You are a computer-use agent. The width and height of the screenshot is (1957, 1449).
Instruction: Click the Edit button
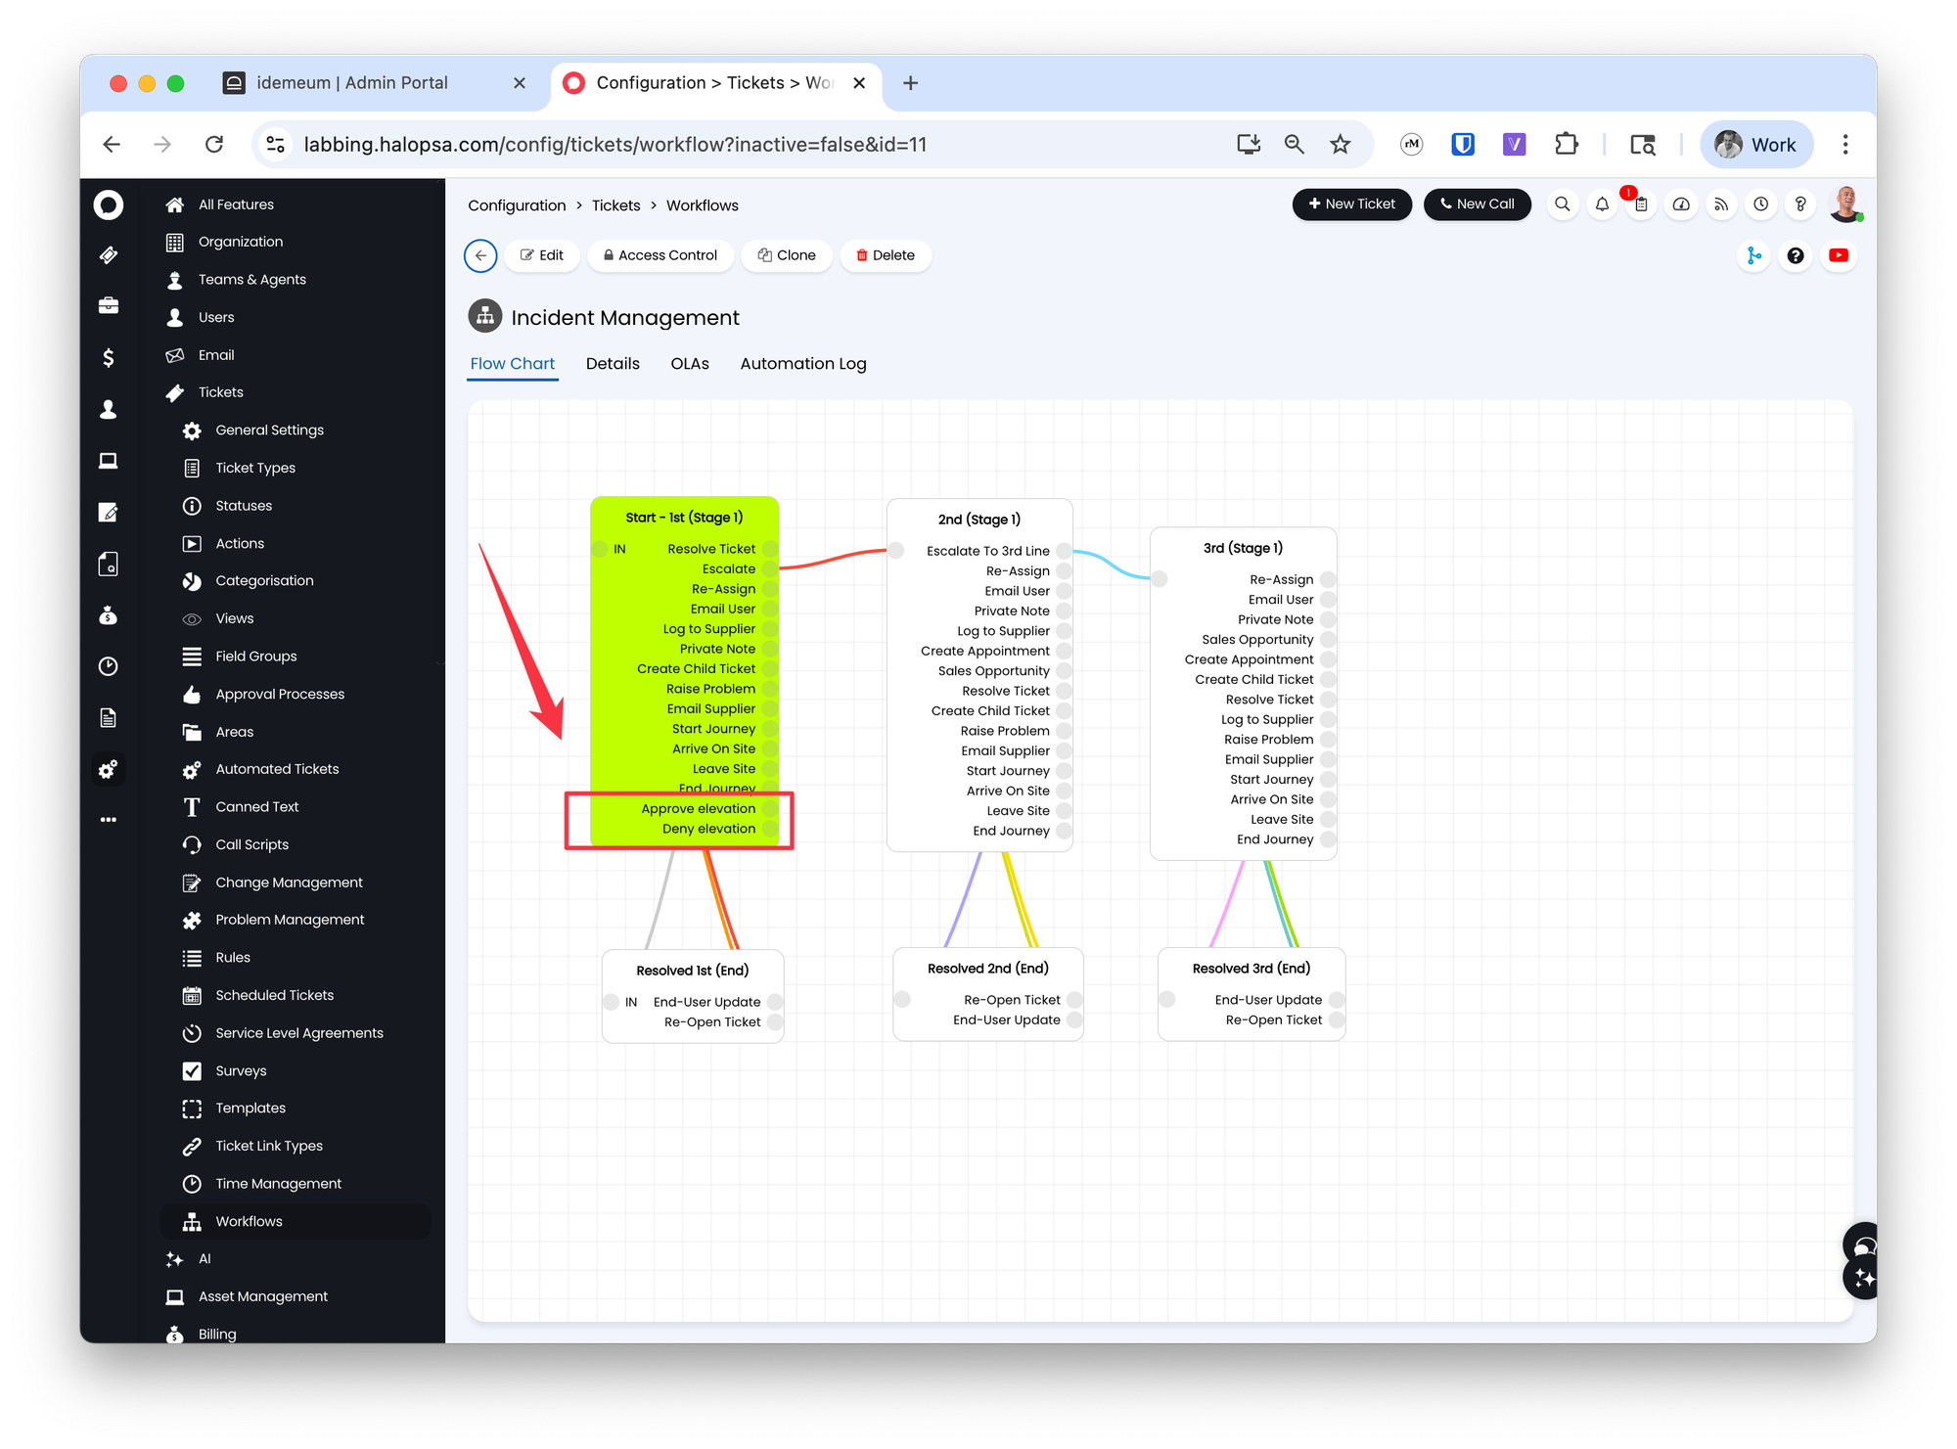coord(542,256)
